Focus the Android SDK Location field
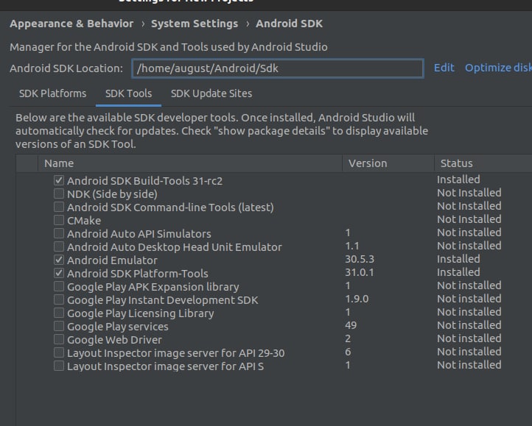Image resolution: width=532 pixels, height=426 pixels. tap(278, 68)
